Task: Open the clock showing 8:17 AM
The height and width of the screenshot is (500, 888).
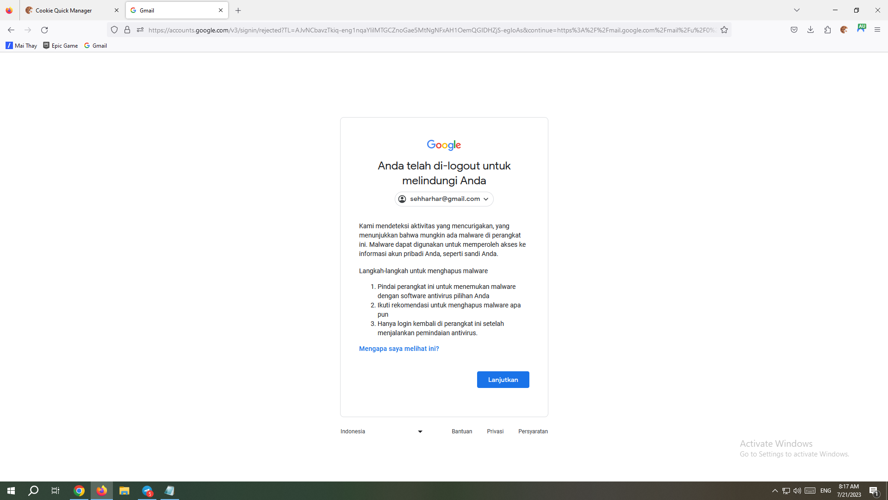Action: click(x=849, y=491)
